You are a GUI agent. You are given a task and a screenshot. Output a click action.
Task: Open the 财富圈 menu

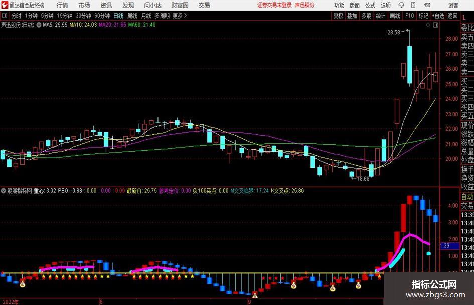[x=180, y=5]
